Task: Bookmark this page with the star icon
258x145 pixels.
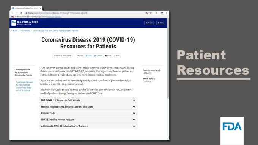Action: tap(151, 13)
